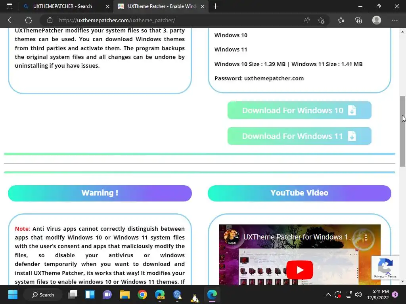Open the clock and date 5:41 PM

tap(378, 294)
